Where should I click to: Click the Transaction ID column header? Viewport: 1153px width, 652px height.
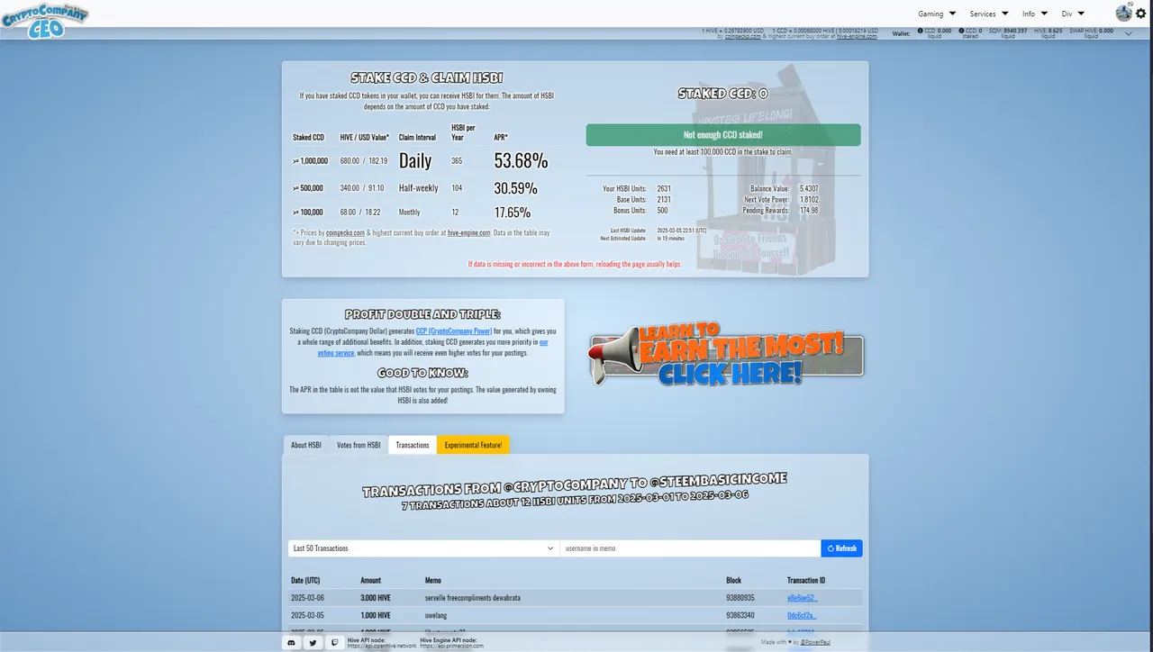[806, 581]
